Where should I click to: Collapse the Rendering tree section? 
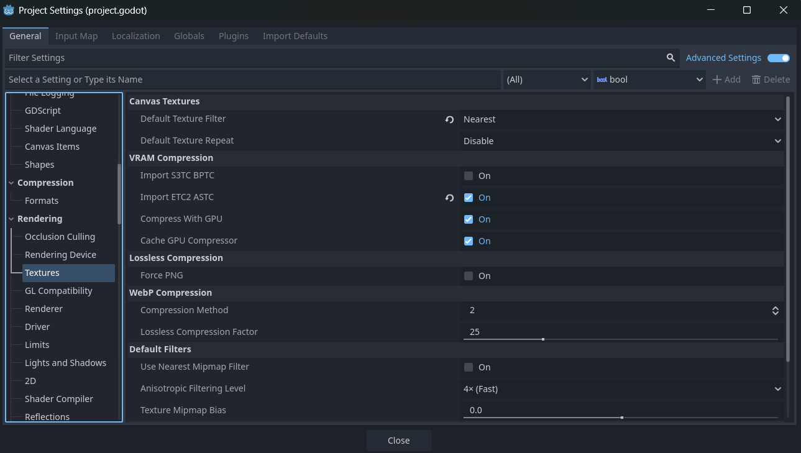click(x=11, y=219)
